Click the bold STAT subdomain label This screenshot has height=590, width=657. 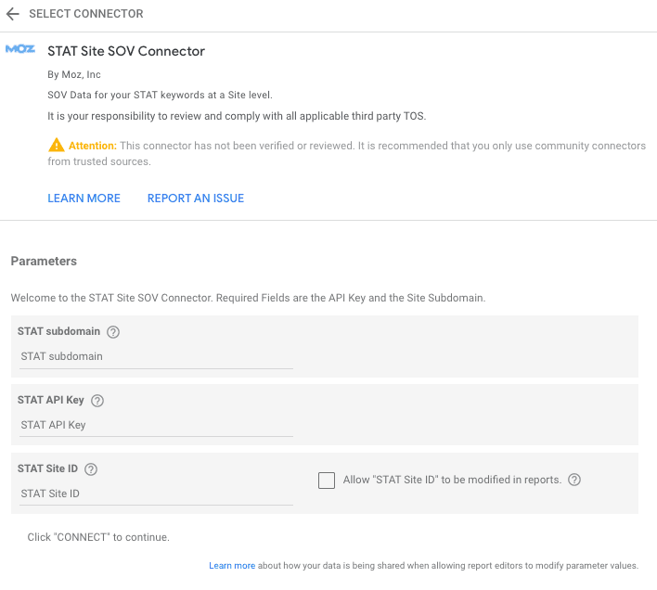tap(58, 332)
